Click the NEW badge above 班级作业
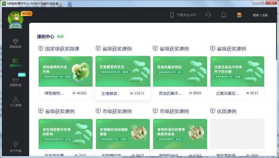This screenshot has width=279, height=158. [x=22, y=75]
